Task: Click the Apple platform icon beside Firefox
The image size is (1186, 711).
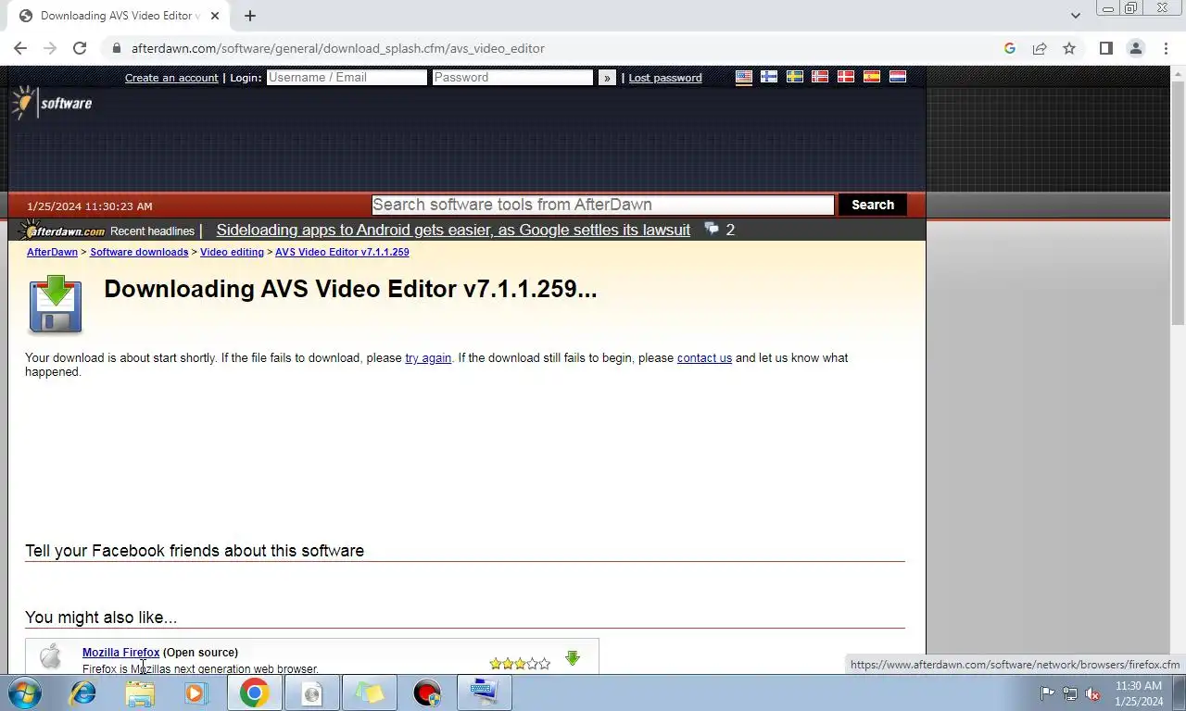Action: (51, 657)
